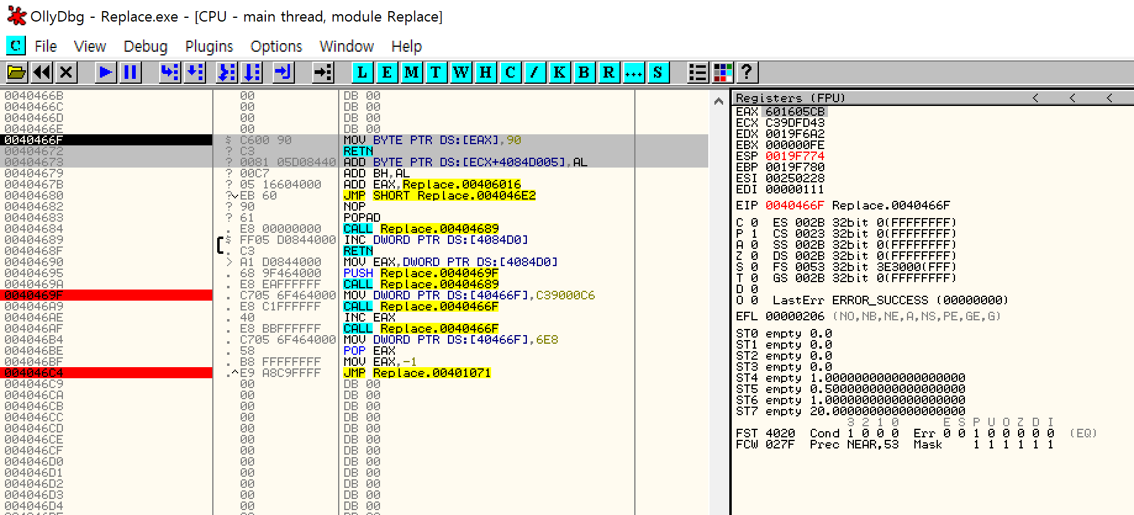Screen dimensions: 1134x515
Task: Select breakpoint address 0040469F
Action: tap(34, 295)
